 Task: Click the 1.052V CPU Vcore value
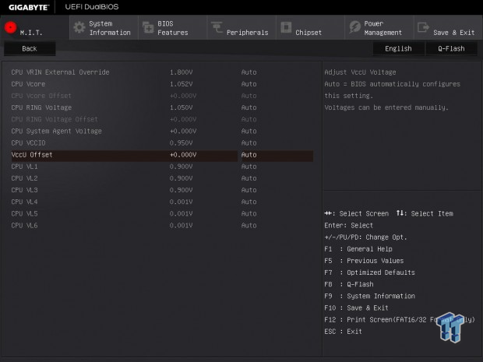[181, 84]
